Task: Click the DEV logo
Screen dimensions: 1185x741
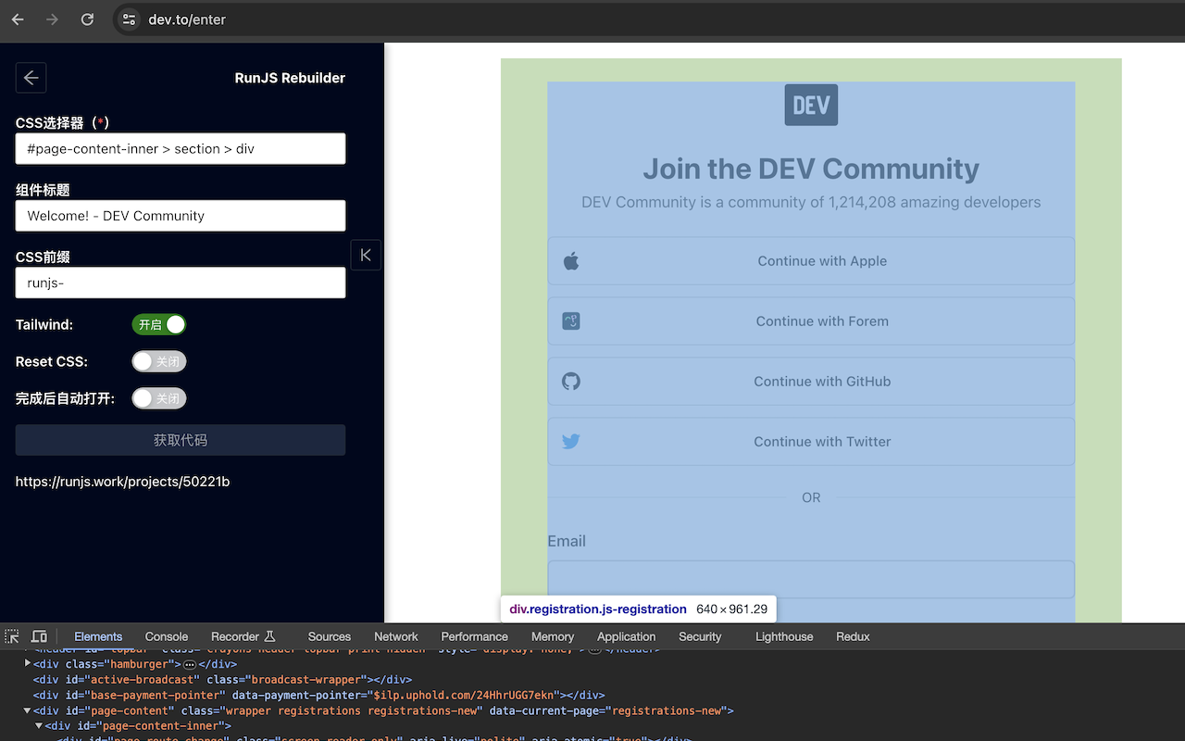Action: [x=811, y=105]
